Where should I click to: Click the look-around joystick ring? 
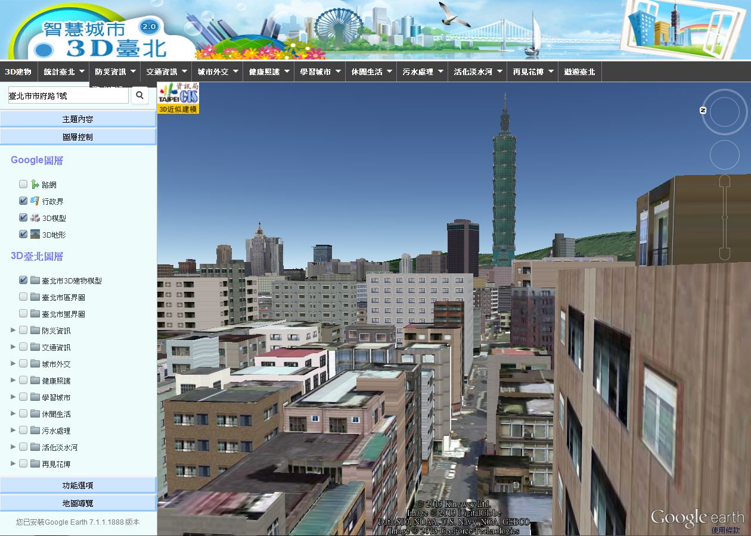[x=724, y=112]
